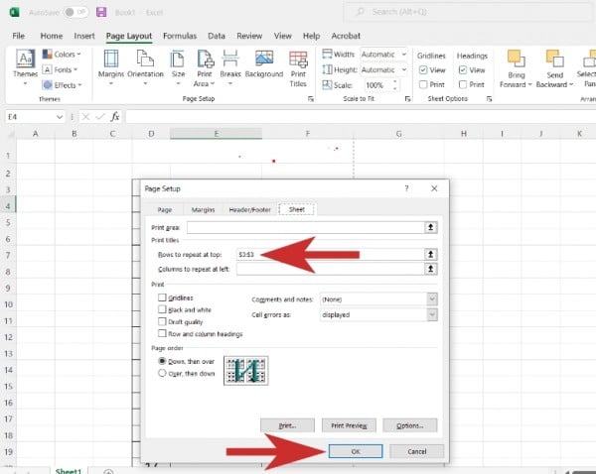This screenshot has width=596, height=474.
Task: Click the Print Titles button
Action: [298, 68]
